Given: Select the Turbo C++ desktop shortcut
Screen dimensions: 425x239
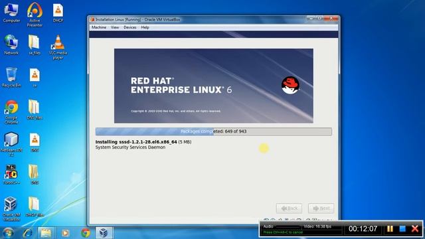Looking at the screenshot, I should pyautogui.click(x=11, y=175).
